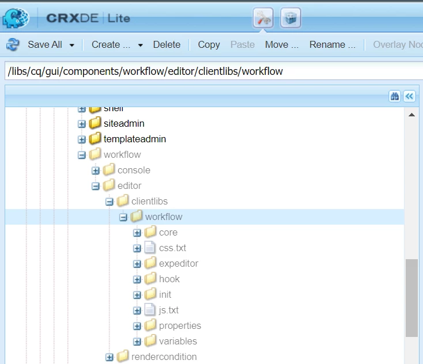Screen dimensions: 423x364
Task: Click the refresh arrows icon beside Save All
Action: [13, 44]
